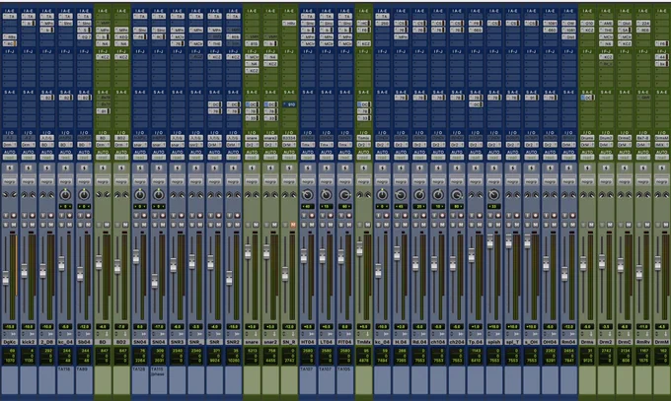Viewport: 671px width, 401px height.
Task: Select the snare track name
Action: 252,342
